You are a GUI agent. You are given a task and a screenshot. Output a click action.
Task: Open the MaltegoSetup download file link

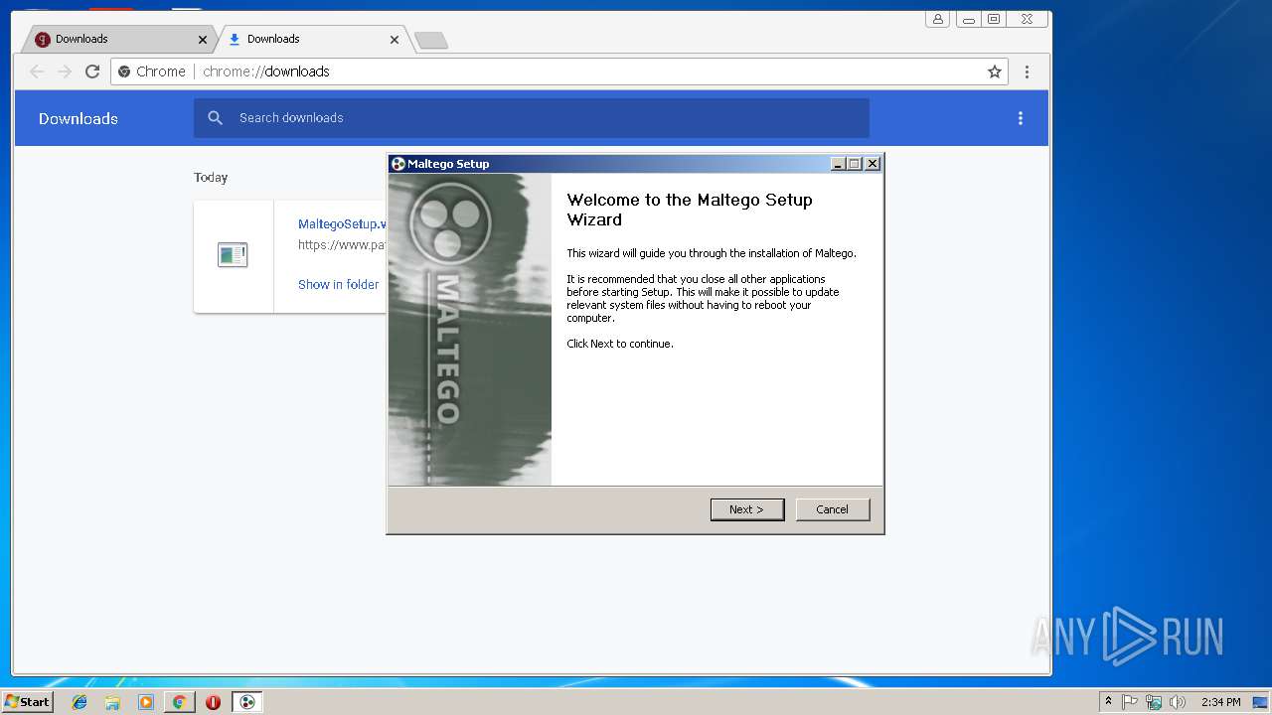tap(342, 224)
